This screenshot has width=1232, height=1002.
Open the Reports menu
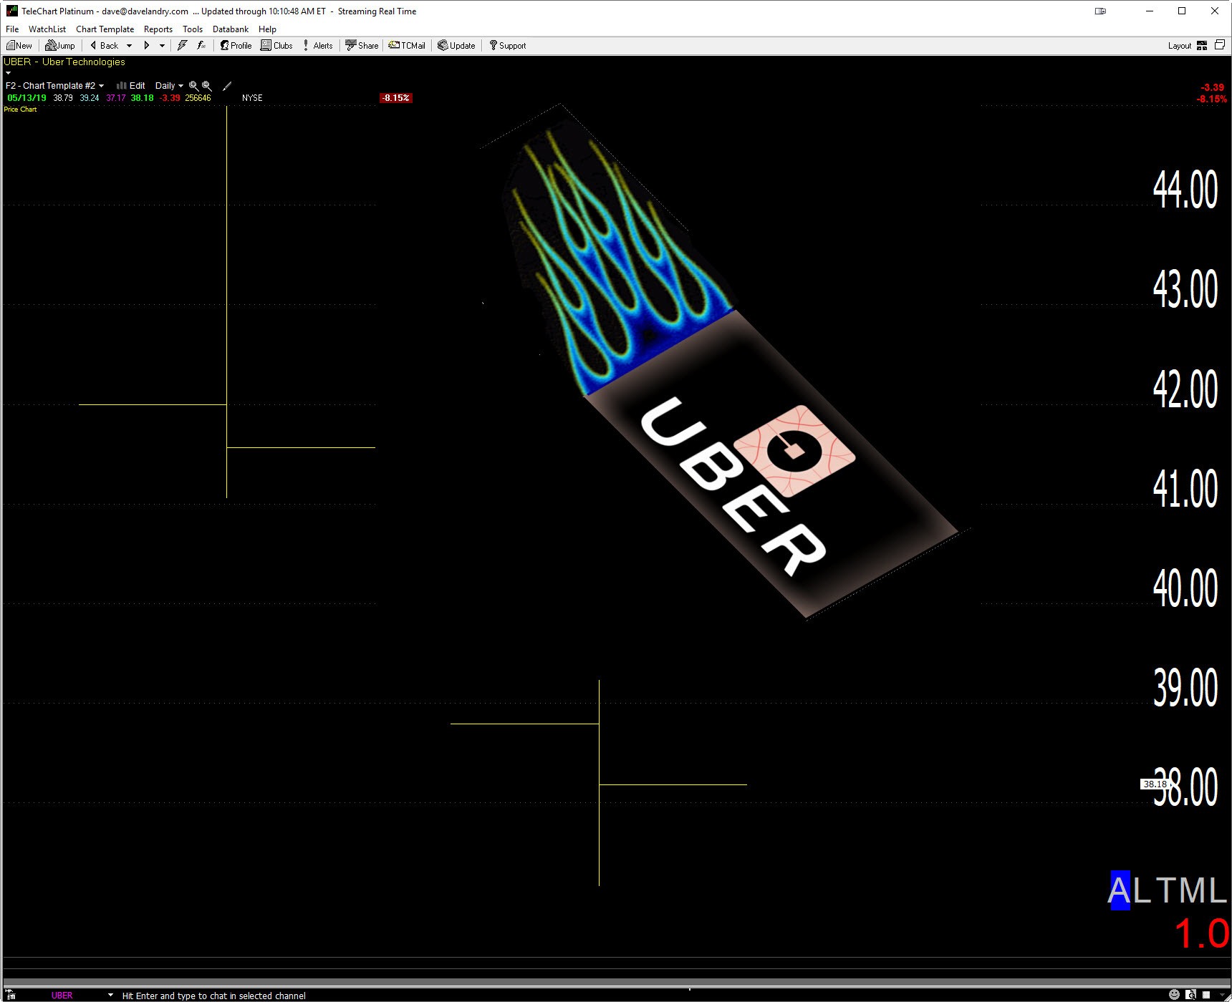pyautogui.click(x=158, y=29)
